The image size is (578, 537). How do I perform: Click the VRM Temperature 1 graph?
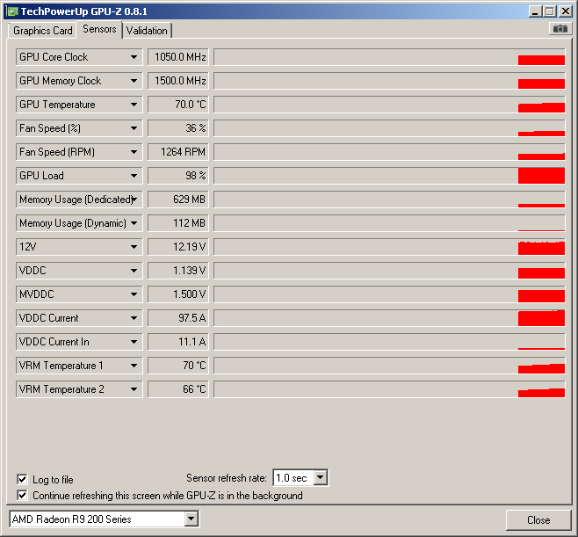(x=389, y=366)
